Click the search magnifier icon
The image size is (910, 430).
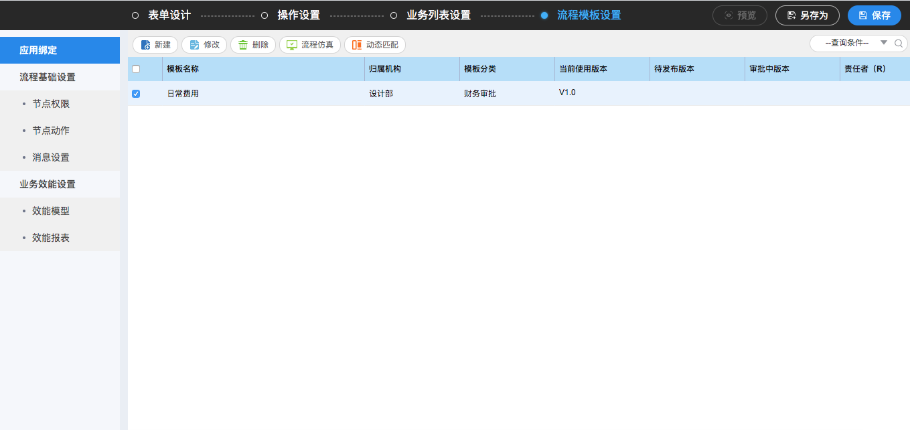pos(899,44)
